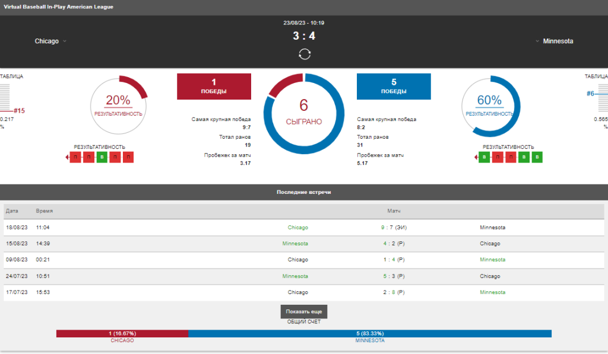
Task: Click Chicago's 20% performance circle
Action: click(118, 104)
